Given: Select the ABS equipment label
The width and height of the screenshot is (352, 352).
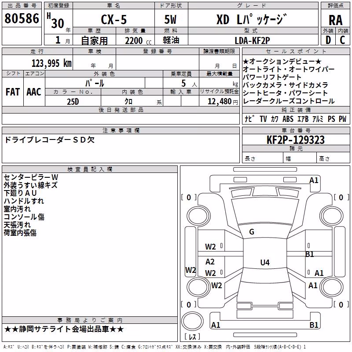Looking at the screenshot, I should pyautogui.click(x=288, y=119).
